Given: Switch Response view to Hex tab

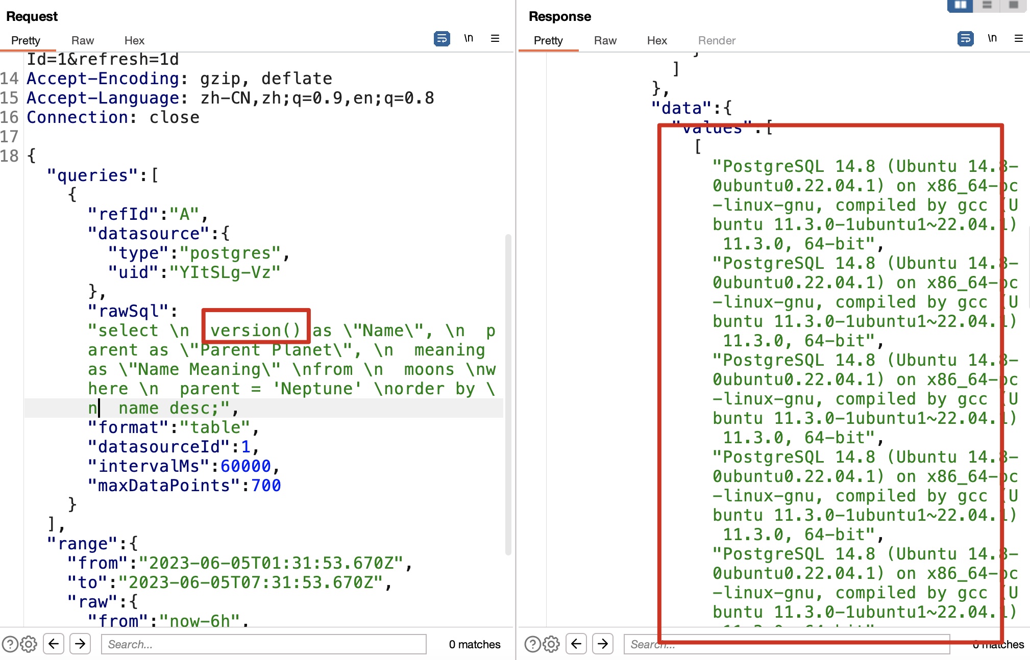Looking at the screenshot, I should click(657, 41).
